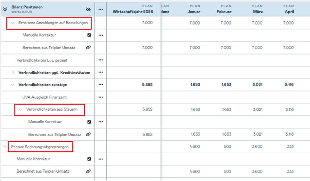
Task: Edit Manuelle Korrektur under Erhaltene Anzahlungen
Action: 89,35
